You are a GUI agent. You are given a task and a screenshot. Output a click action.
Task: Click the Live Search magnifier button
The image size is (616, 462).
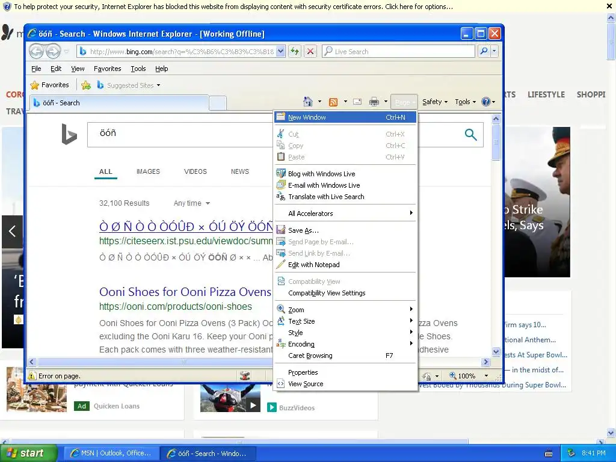click(484, 51)
